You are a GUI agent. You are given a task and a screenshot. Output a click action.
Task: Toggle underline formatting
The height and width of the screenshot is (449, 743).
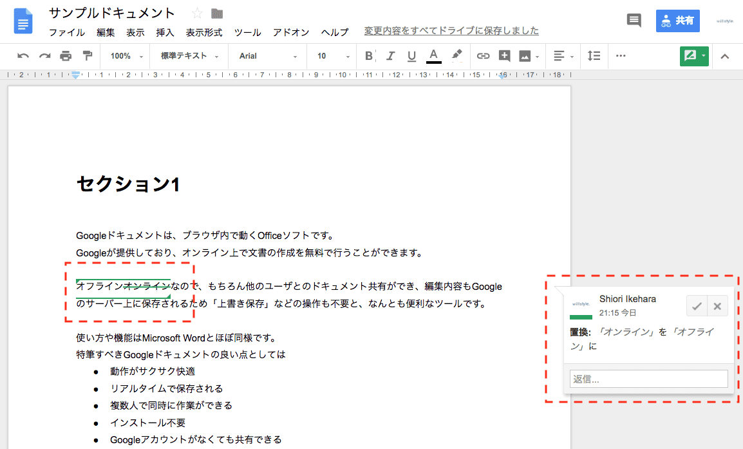pos(411,56)
